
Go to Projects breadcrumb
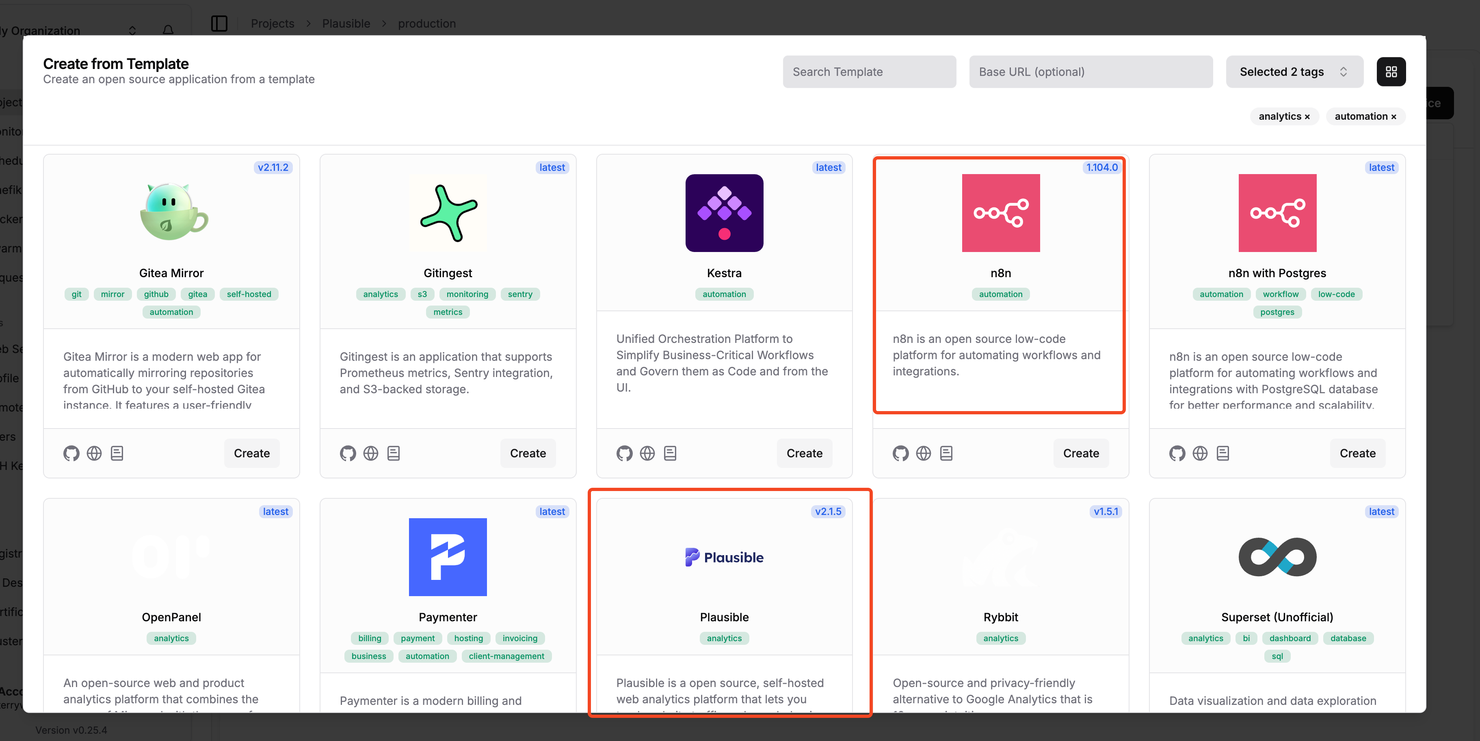273,24
